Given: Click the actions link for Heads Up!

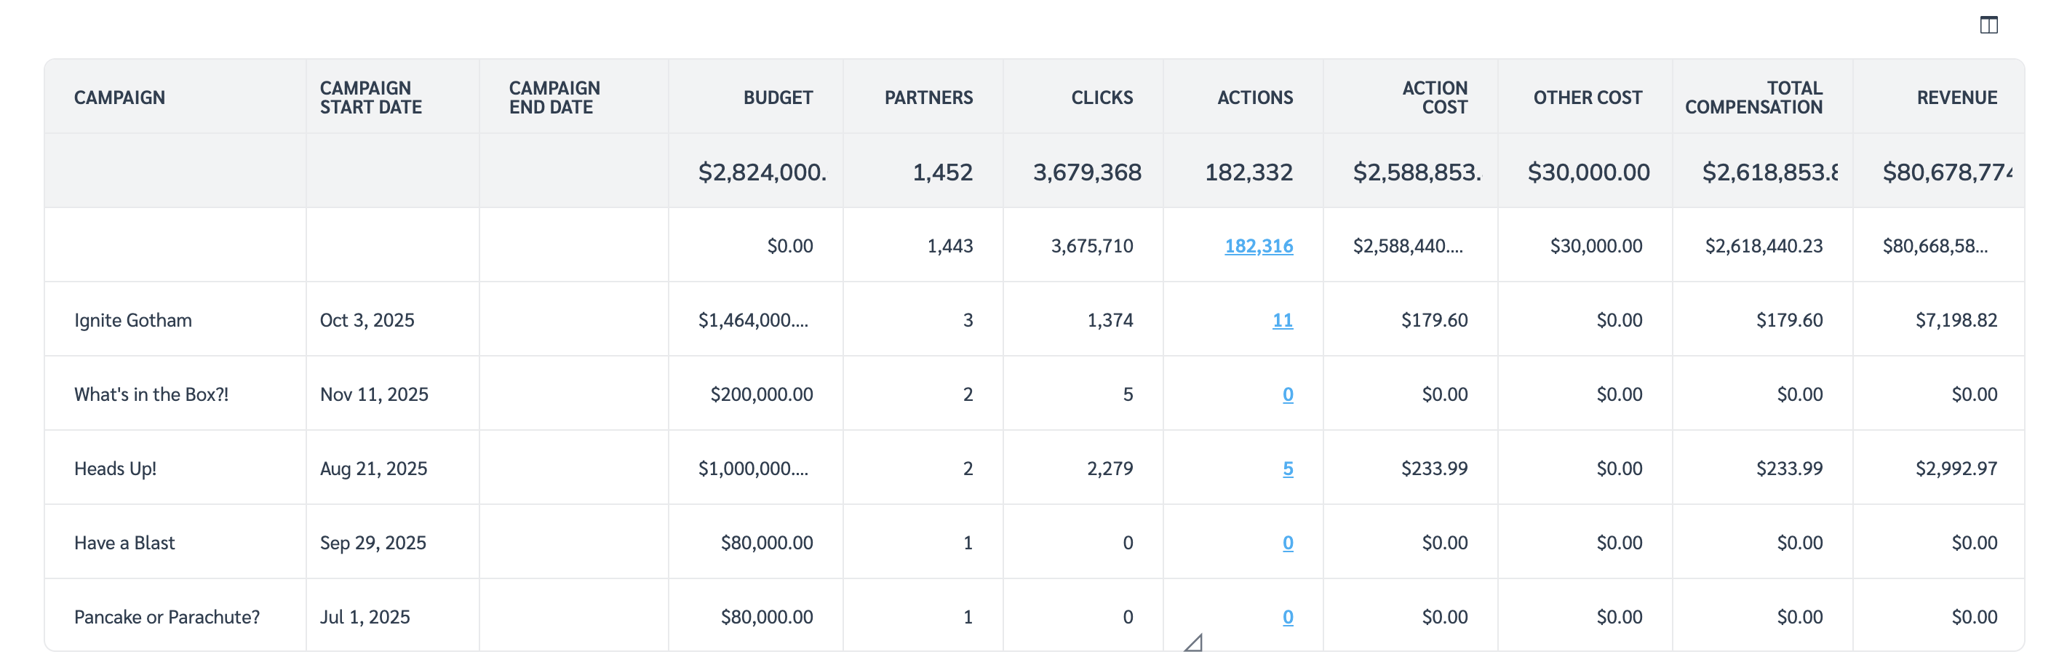Looking at the screenshot, I should (1288, 469).
